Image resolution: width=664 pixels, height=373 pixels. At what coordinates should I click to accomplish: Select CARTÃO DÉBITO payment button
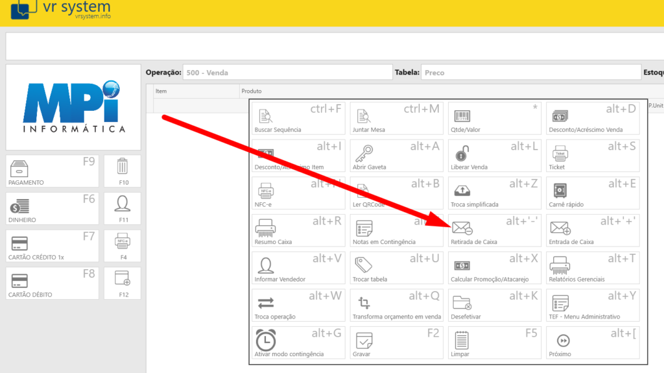point(53,283)
